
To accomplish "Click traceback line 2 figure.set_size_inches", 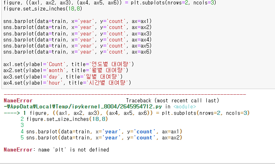I will (64, 119).
